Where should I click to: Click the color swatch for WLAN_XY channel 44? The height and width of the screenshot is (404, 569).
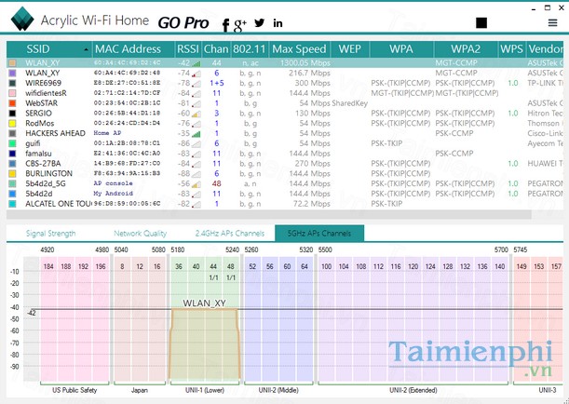pyautogui.click(x=12, y=63)
